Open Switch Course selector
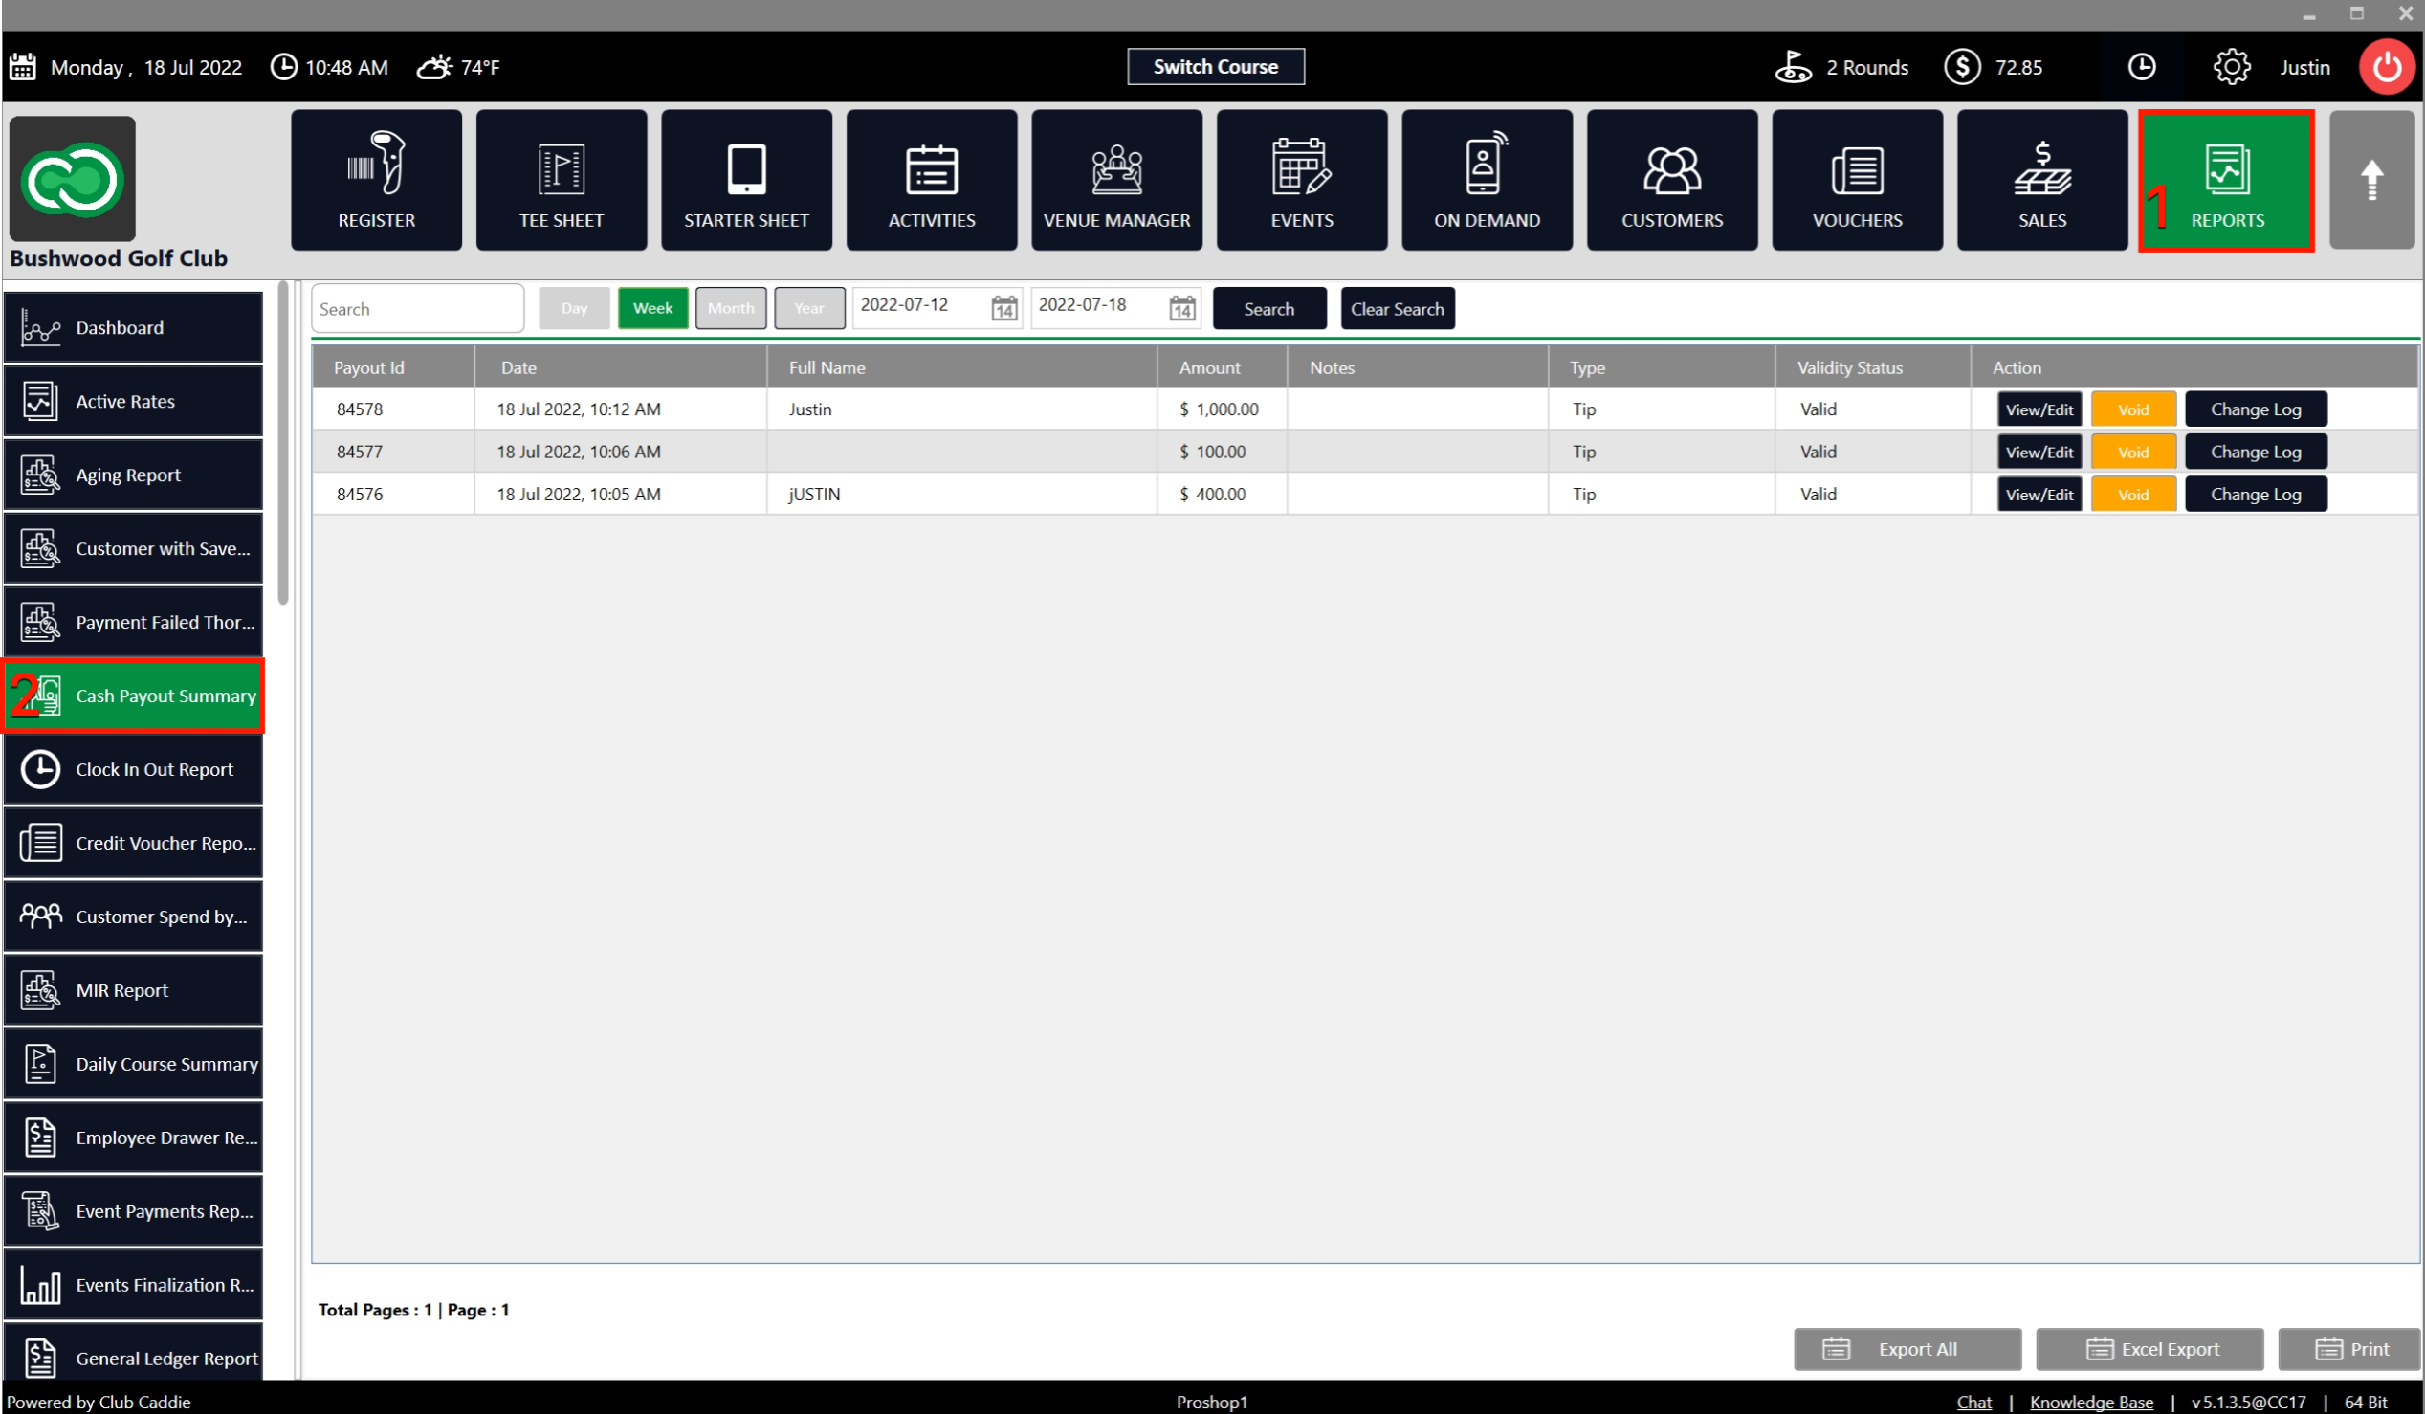The width and height of the screenshot is (2425, 1414). pos(1216,67)
